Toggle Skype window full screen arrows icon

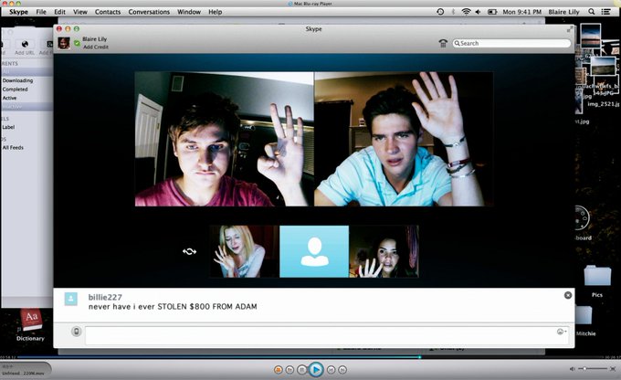pyautogui.click(x=570, y=29)
